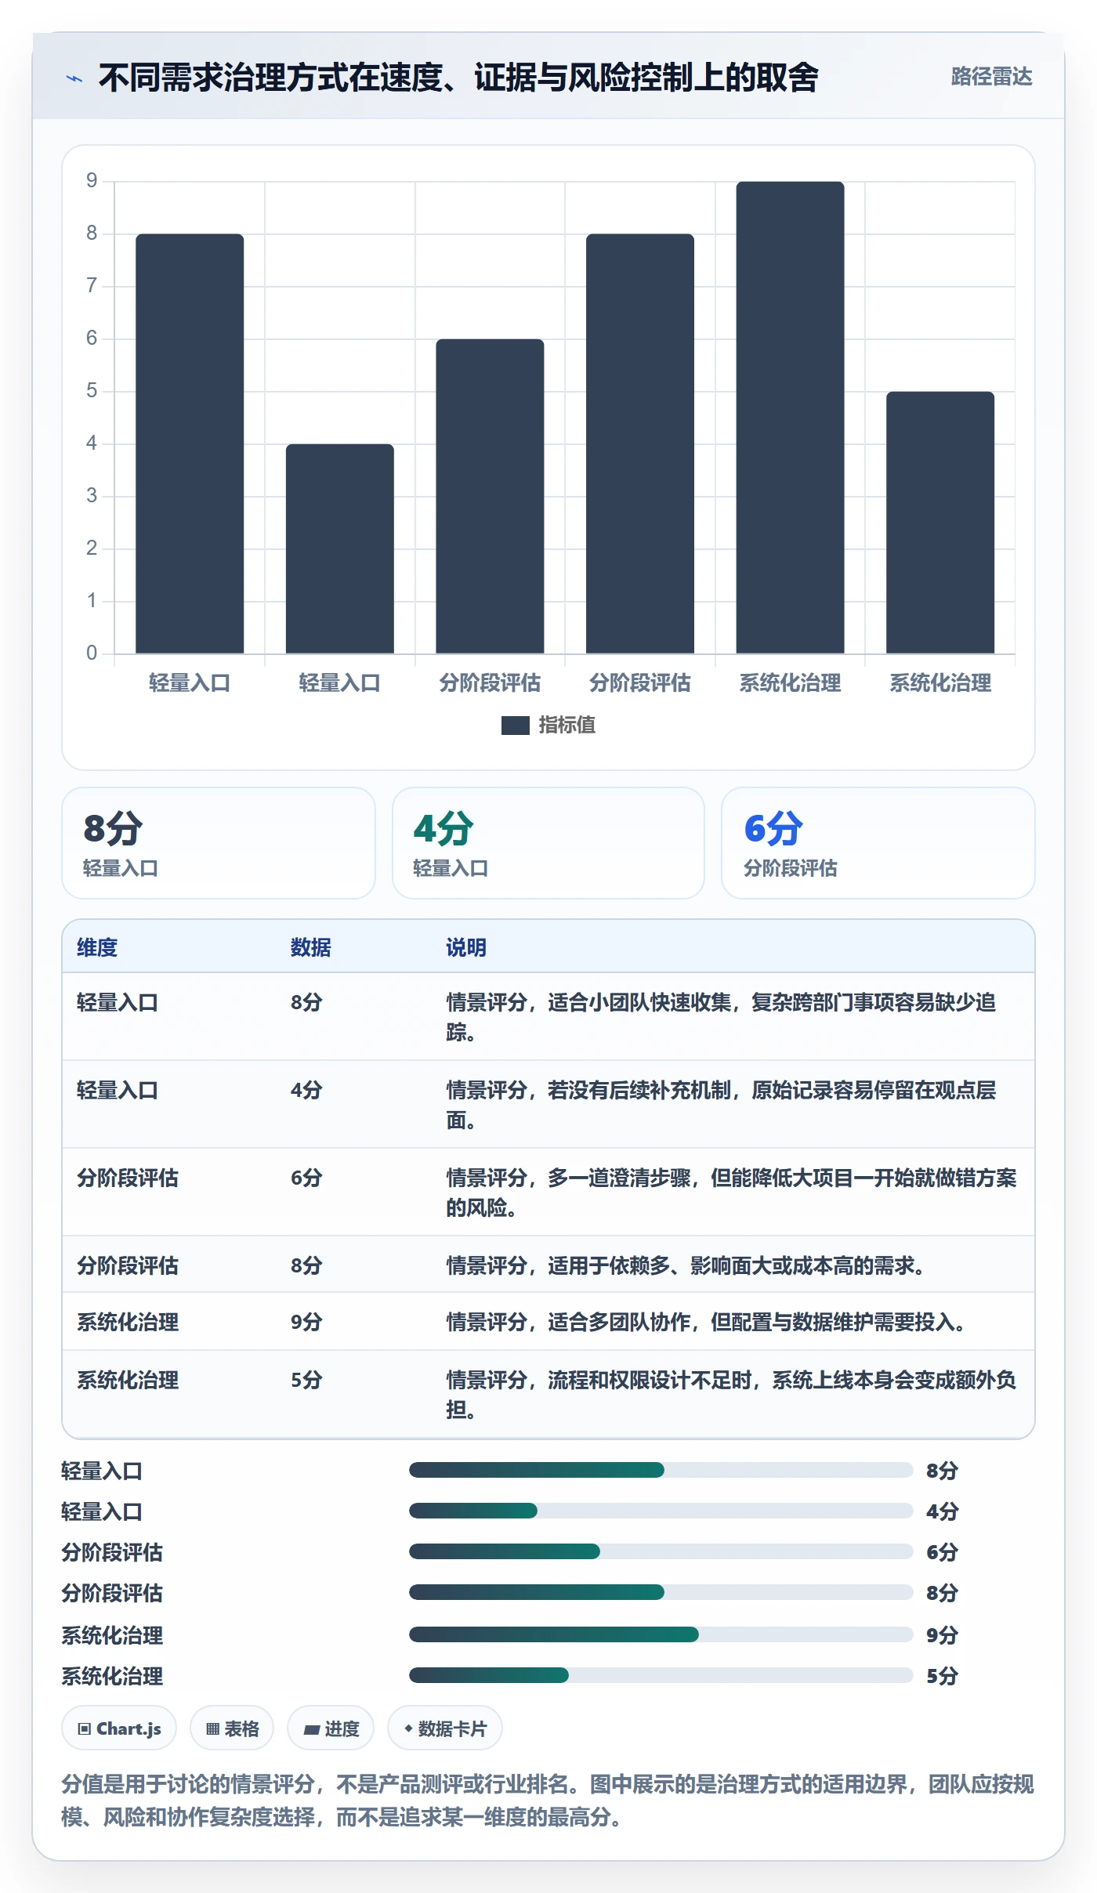Click the description mentioning 适合多团队协作

pos(706,1322)
